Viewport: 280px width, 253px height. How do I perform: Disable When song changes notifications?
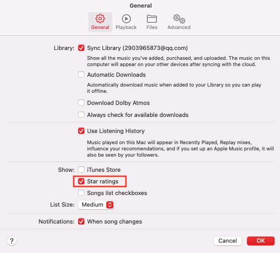(x=81, y=221)
